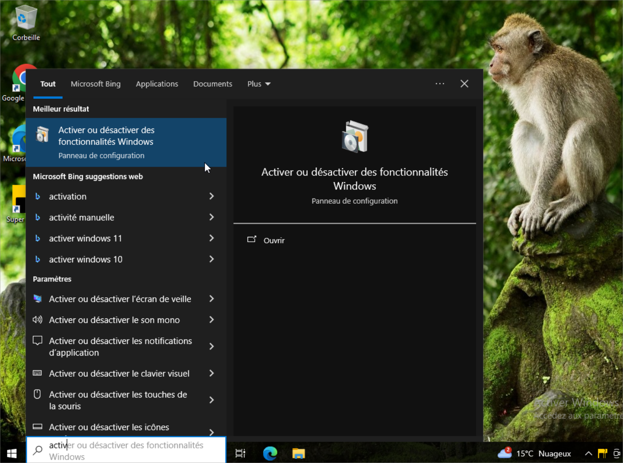This screenshot has width=623, height=463.
Task: Switch to the Tout tab
Action: click(48, 84)
